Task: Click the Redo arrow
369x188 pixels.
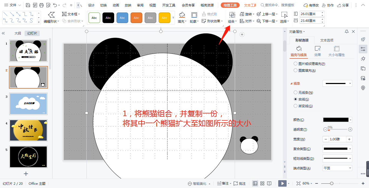Action: point(64,5)
